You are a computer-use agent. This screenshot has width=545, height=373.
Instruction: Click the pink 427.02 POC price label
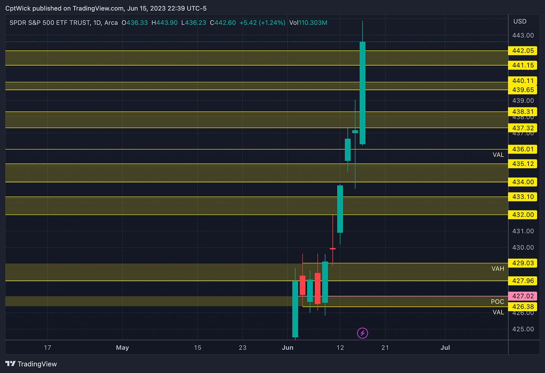click(x=523, y=296)
